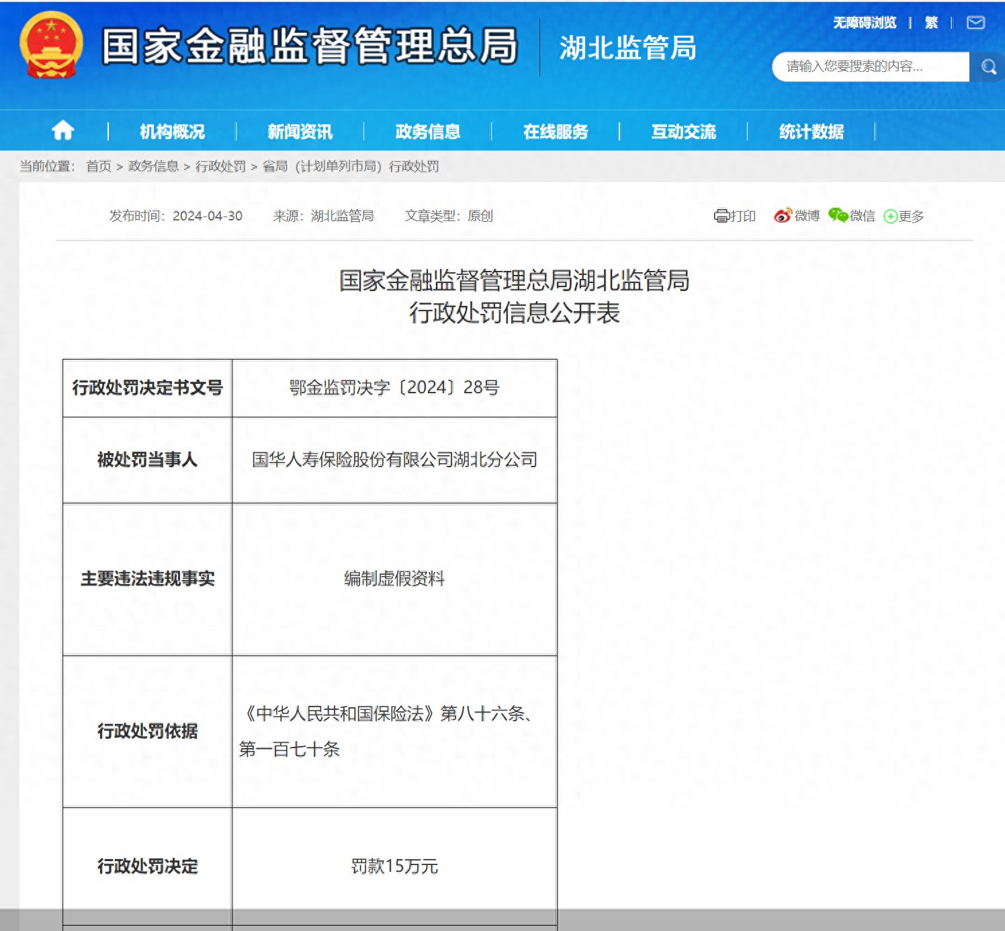This screenshot has height=931, width=1005.
Task: Open the mail envelope icon
Action: 975,23
